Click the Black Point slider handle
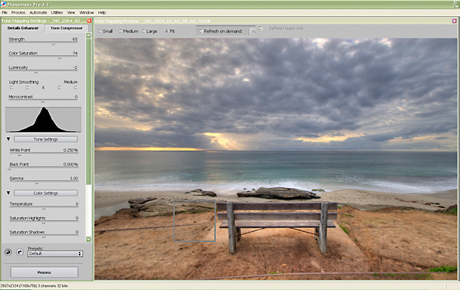This screenshot has height=290, width=460. tap(9, 169)
